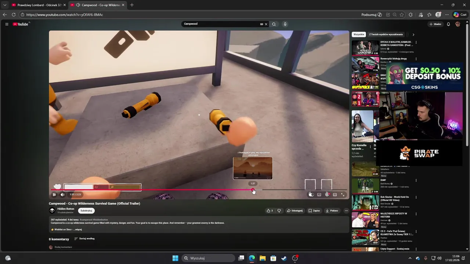Viewport: 470px width, 264px height.
Task: Switch to theater mode view
Action: point(335,195)
